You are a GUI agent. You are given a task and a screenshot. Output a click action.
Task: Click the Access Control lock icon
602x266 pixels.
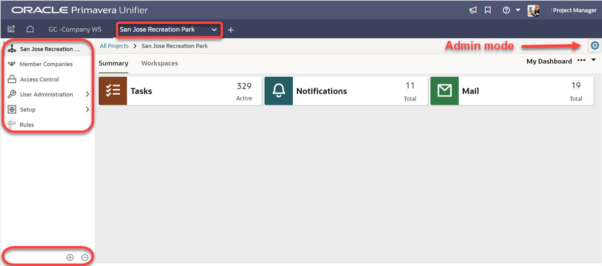(x=12, y=79)
